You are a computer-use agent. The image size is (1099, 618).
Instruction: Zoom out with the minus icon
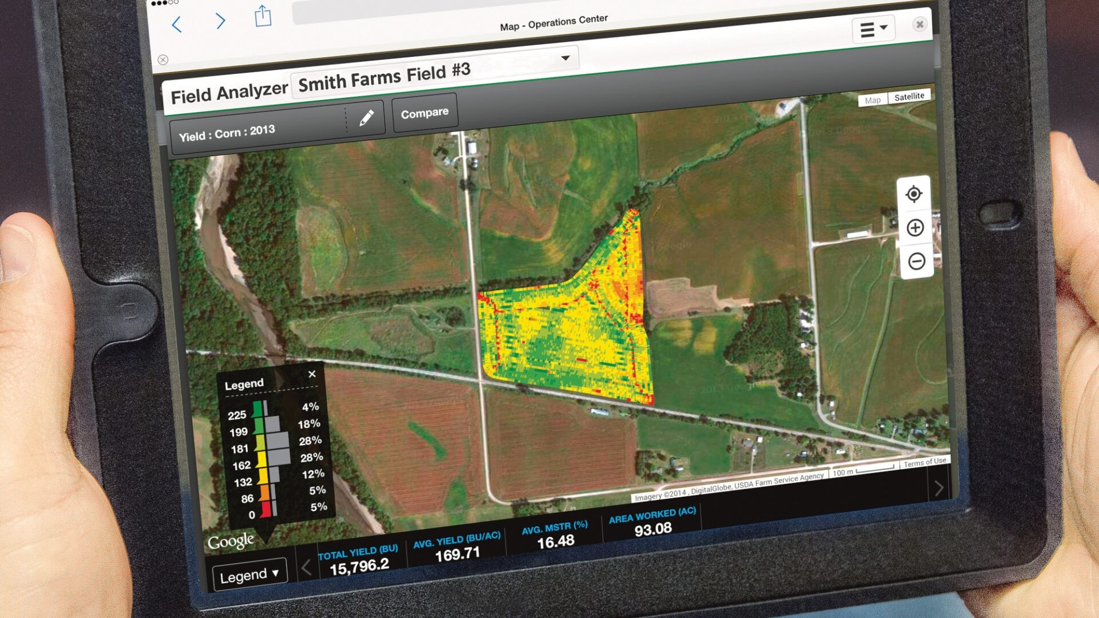[916, 262]
